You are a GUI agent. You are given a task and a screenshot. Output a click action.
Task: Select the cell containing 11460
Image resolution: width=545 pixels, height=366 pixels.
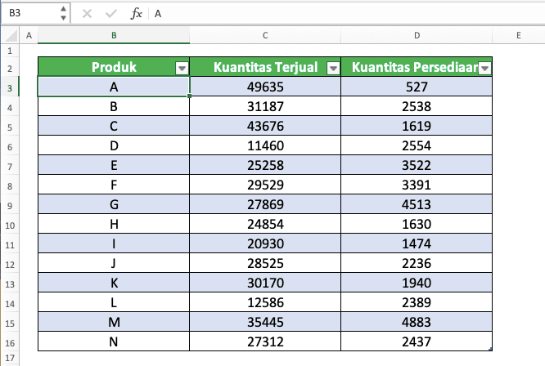click(265, 145)
